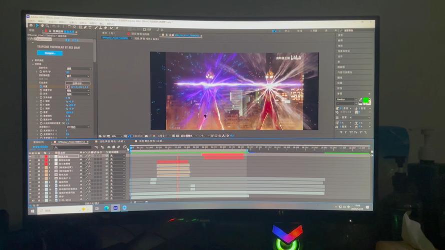The height and width of the screenshot is (250, 445).
Task: Click the Edge browser icon in taskbar
Action: click(107, 208)
